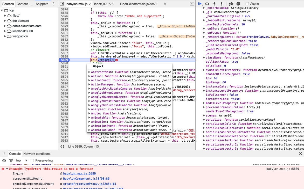This screenshot has height=189, width=304.
Task: Open the index.js?9778 file tab
Action: coord(104,4)
